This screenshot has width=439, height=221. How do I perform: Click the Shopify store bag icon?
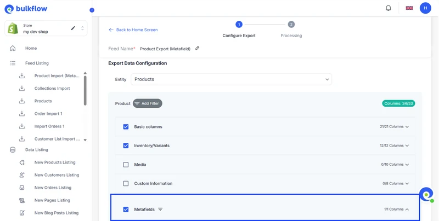(13, 28)
